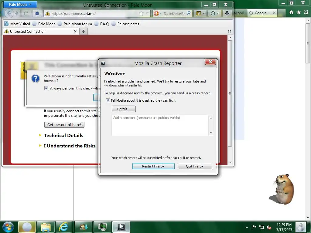311x233 pixels.
Task: Open the Pale Moon history clock dropdown
Action: (x=215, y=13)
